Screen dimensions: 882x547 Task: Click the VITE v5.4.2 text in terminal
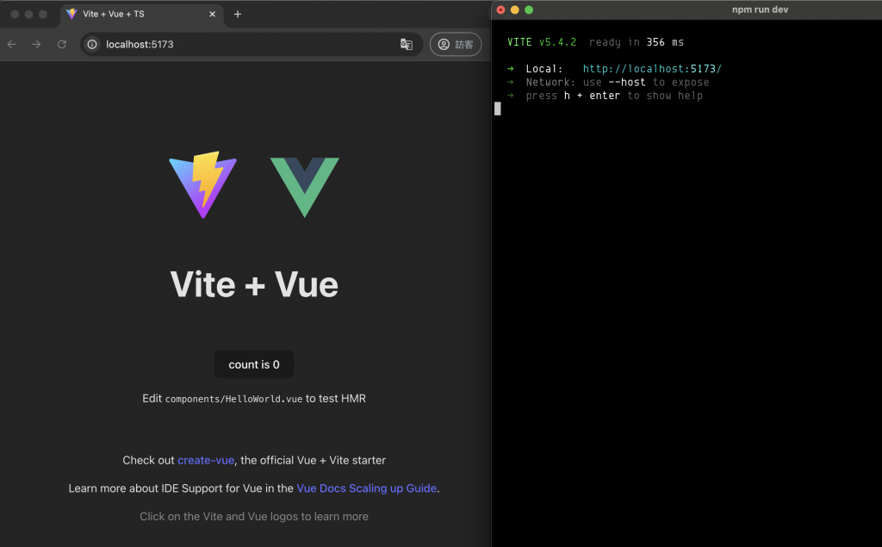click(542, 42)
